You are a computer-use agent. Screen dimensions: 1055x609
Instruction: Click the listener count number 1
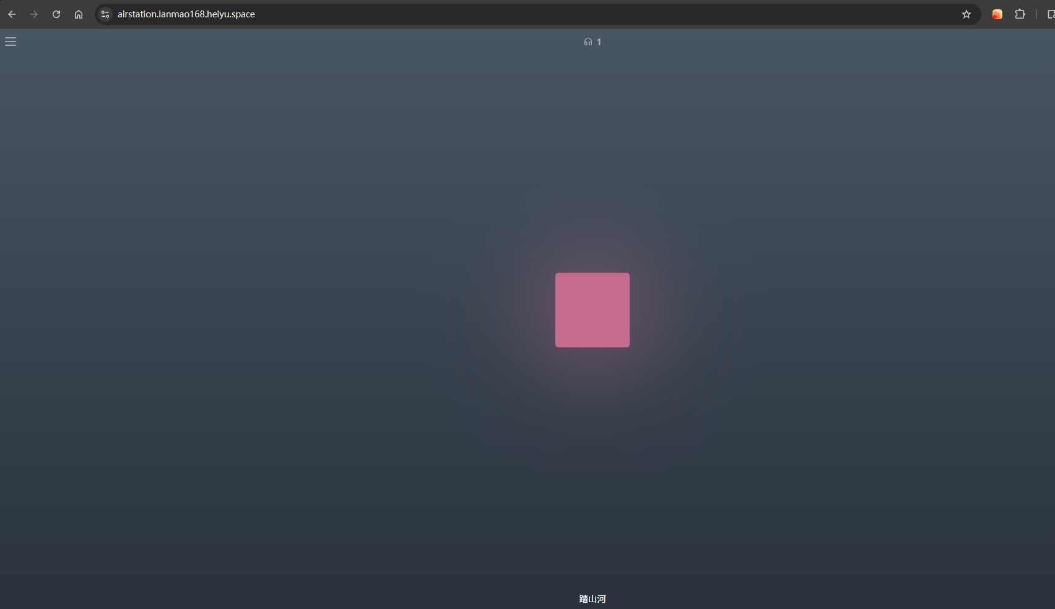click(599, 42)
